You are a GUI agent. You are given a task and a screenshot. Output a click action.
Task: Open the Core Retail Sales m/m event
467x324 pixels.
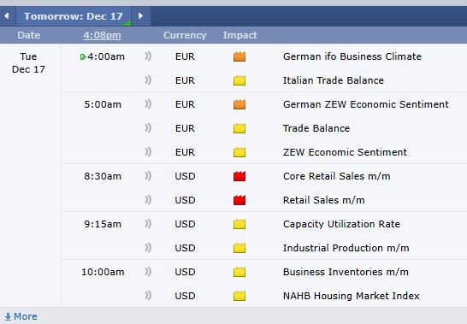(x=336, y=176)
